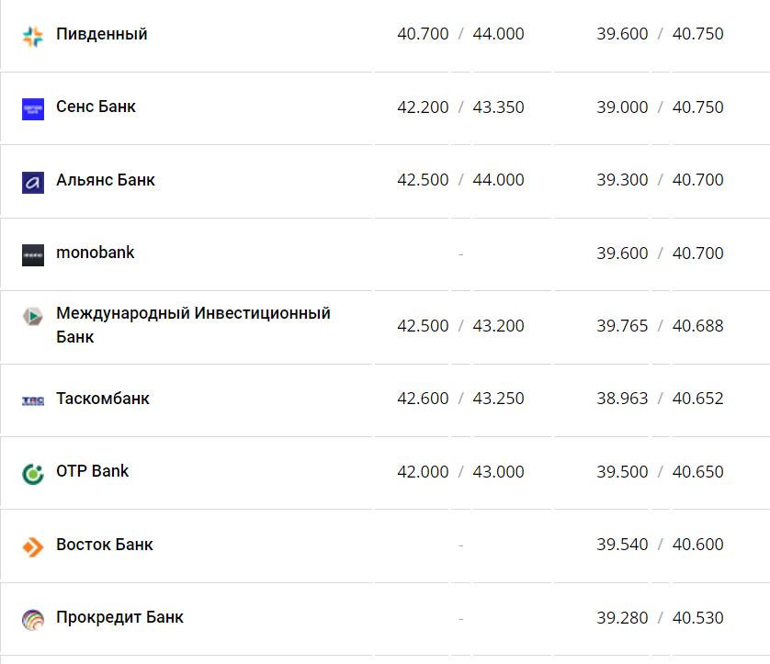The height and width of the screenshot is (664, 770).
Task: Click the Восток Банк logo icon
Action: point(33,546)
